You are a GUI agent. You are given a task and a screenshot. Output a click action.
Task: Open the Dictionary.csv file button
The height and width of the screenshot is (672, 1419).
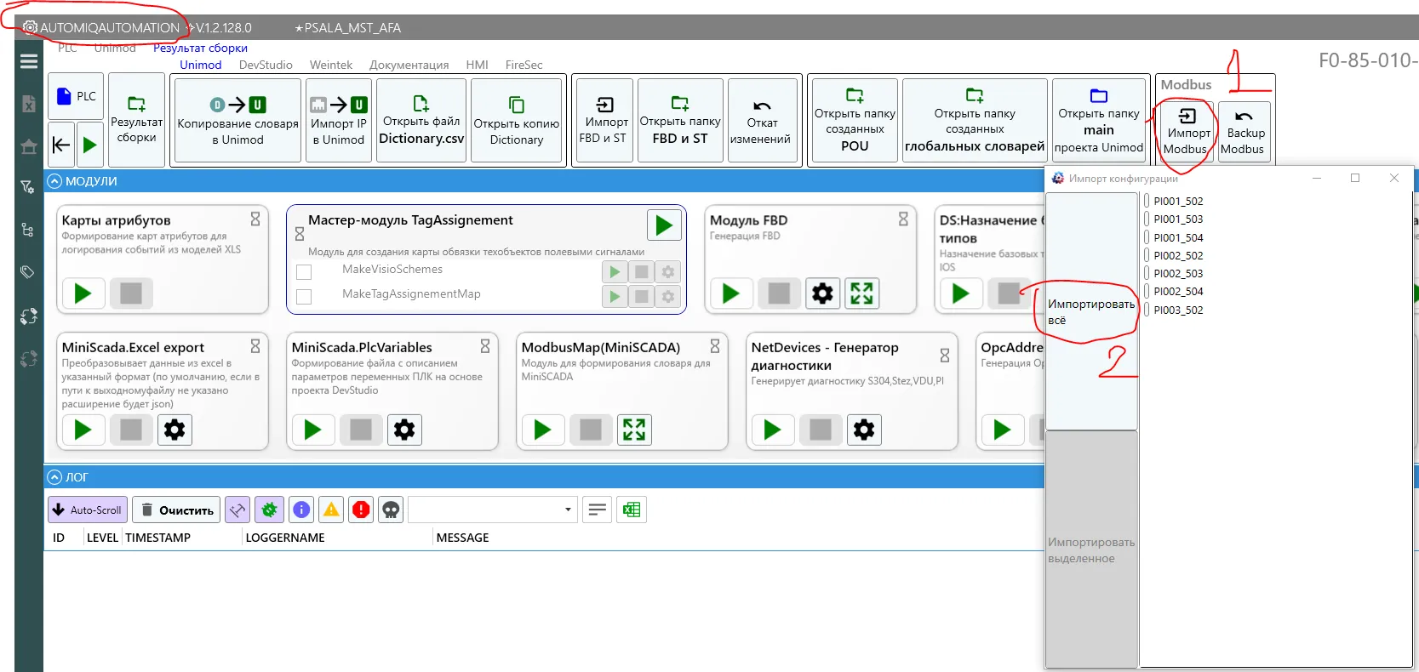[421, 120]
